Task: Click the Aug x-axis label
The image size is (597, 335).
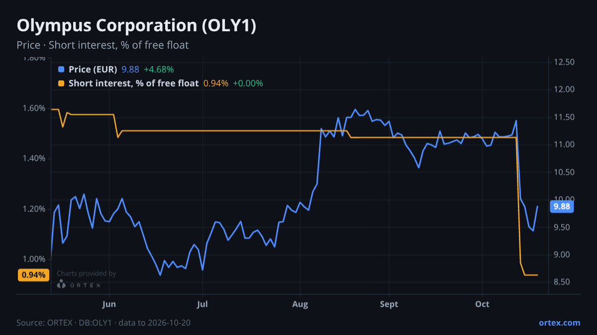Action: coord(300,304)
